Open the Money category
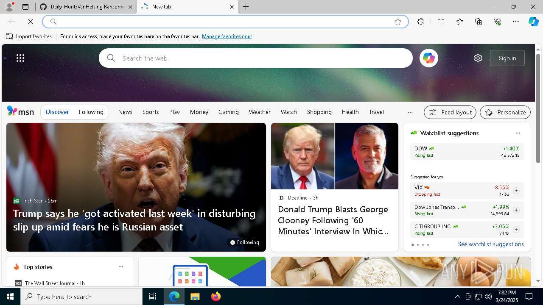Screen dimensions: 543x305 tap(199, 112)
